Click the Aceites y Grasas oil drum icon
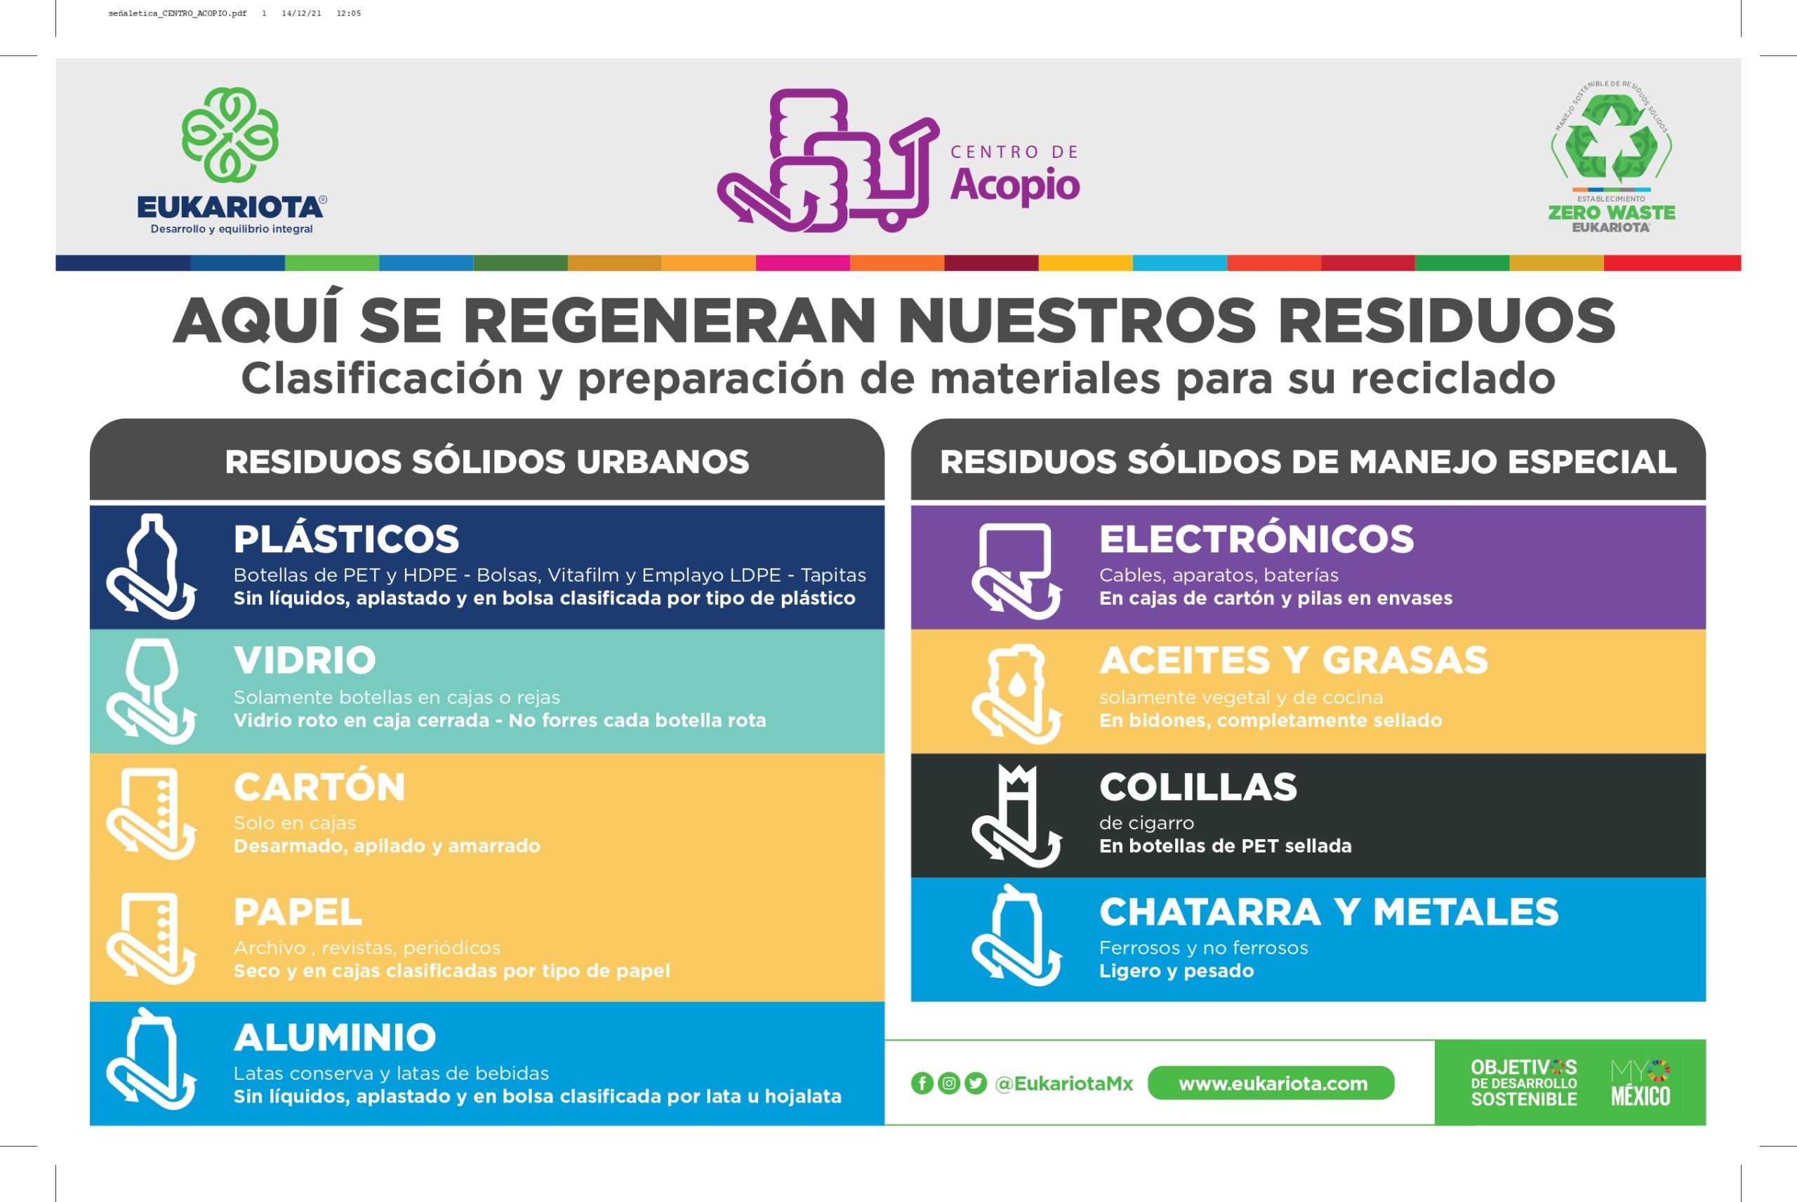This screenshot has height=1202, width=1797. click(x=1016, y=694)
